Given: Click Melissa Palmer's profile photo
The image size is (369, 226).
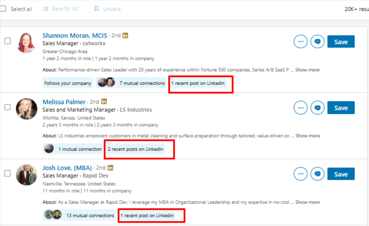Looking at the screenshot, I should (26, 109).
